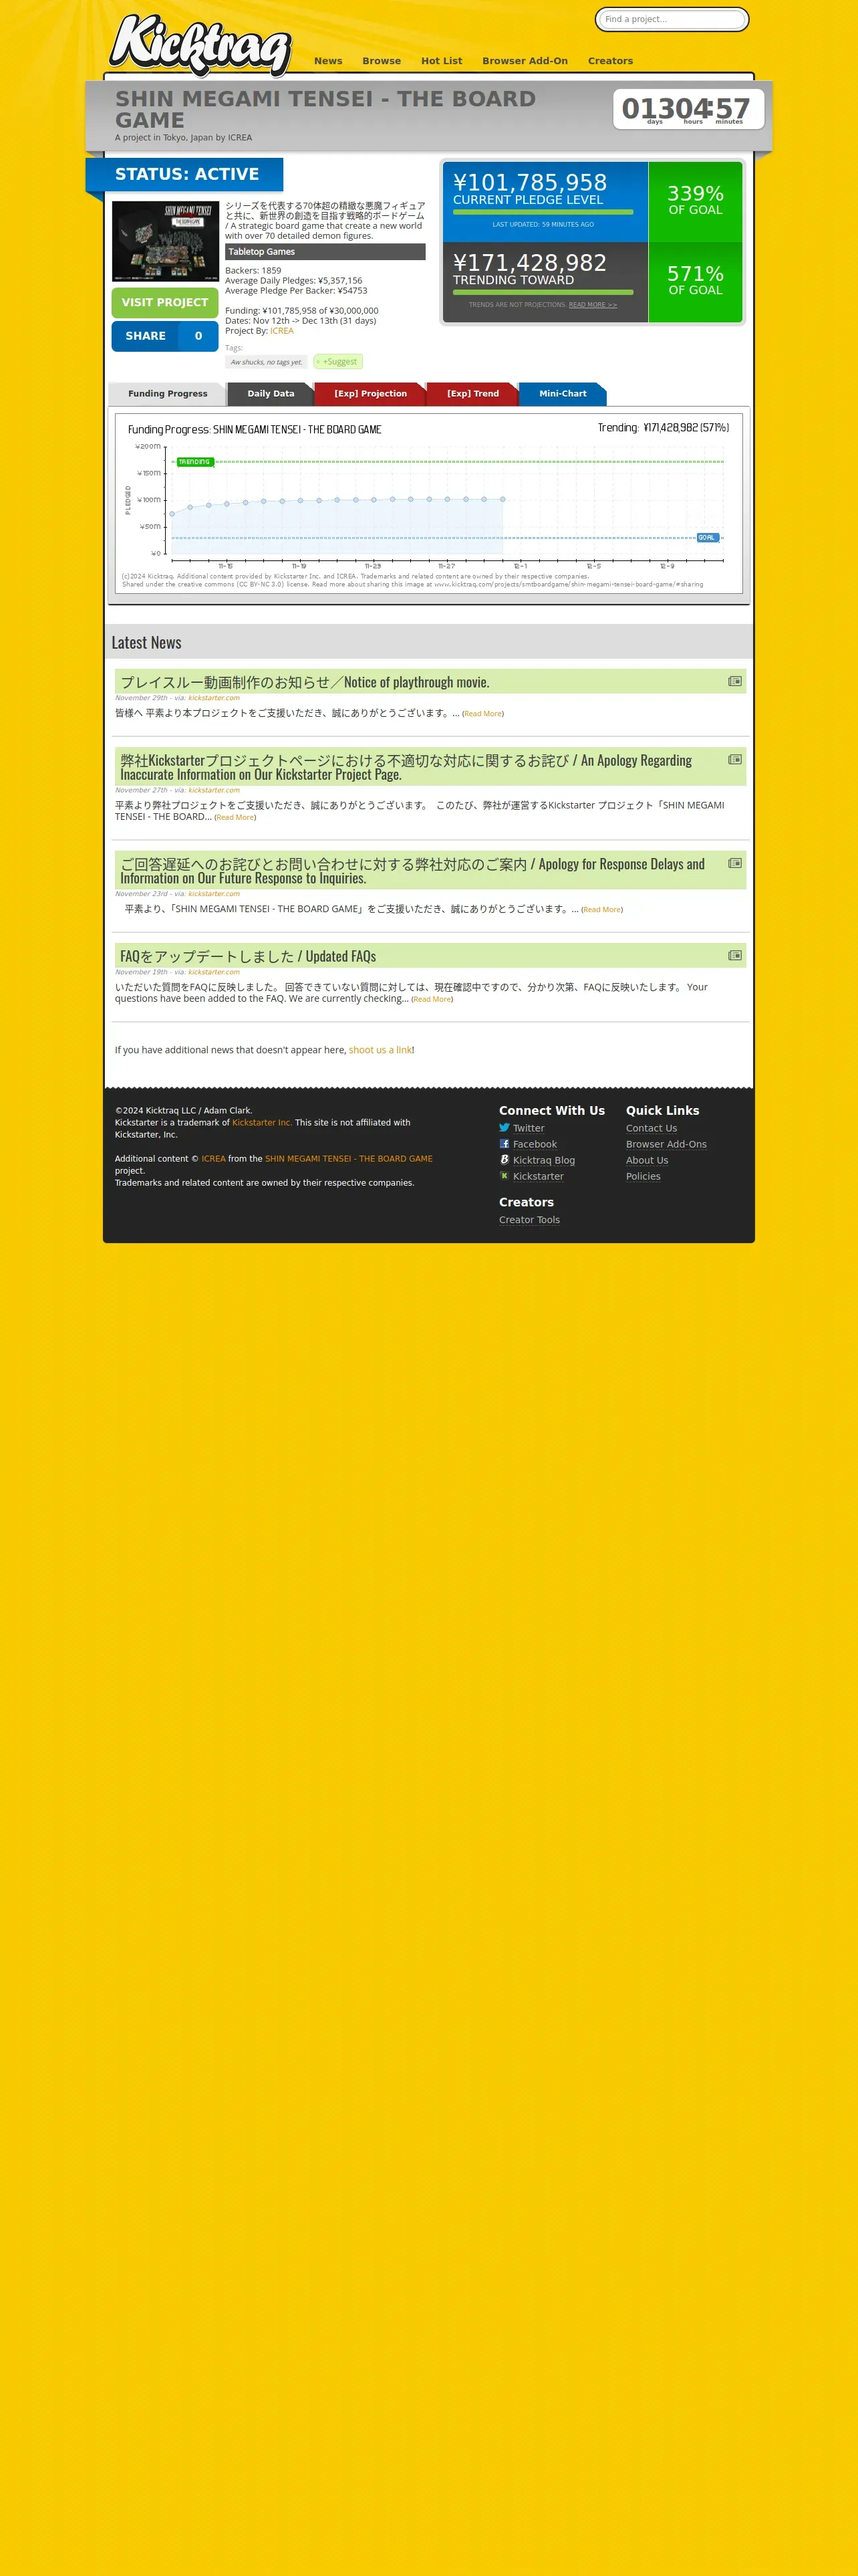Open Contact Us quick link

coord(652,1128)
